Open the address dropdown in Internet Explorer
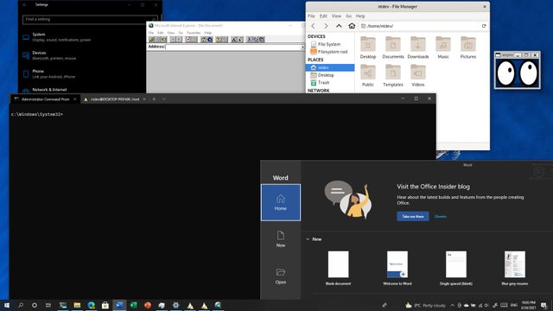Screen dimensions: 553x311 (x=302, y=47)
